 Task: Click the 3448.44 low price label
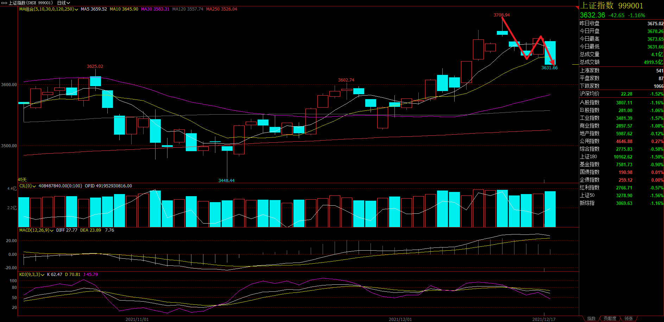pyautogui.click(x=226, y=180)
